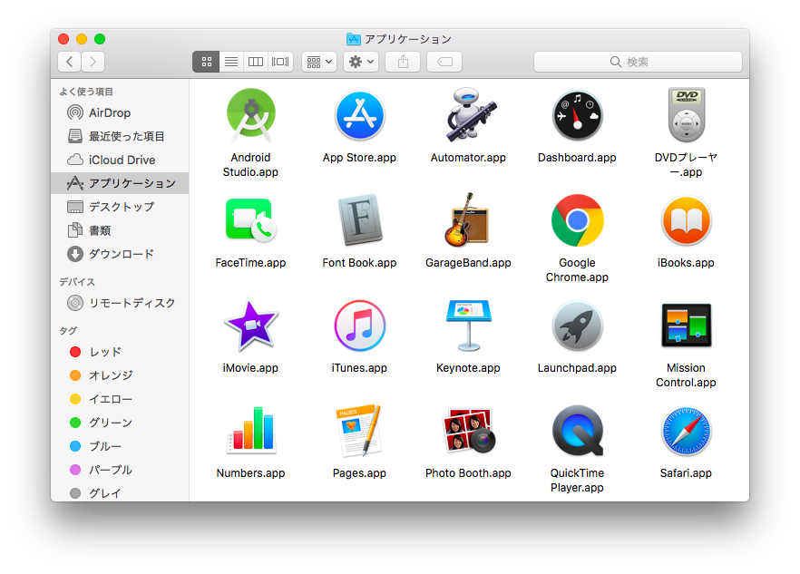800x574 pixels.
Task: Select the Safari.app compass icon
Action: 687,431
